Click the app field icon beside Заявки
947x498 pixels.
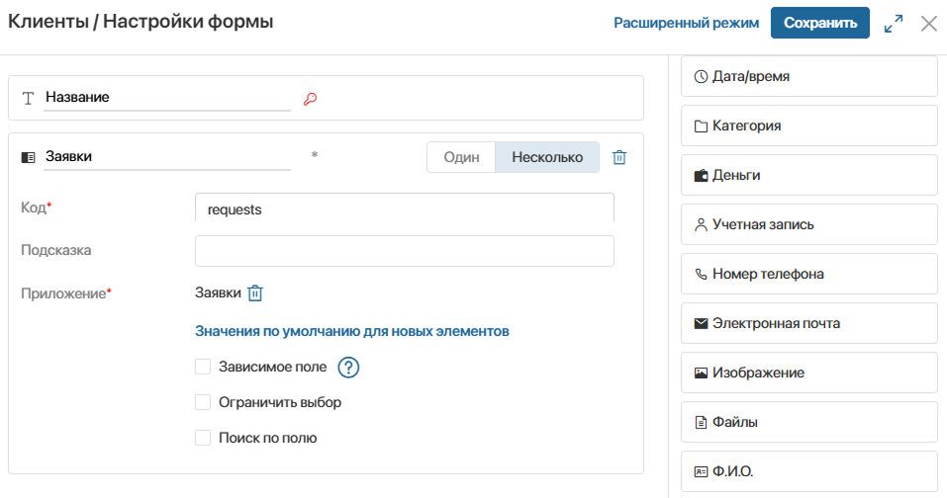(28, 157)
